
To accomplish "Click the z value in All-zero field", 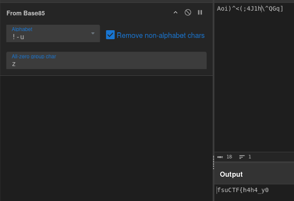I will pos(14,64).
